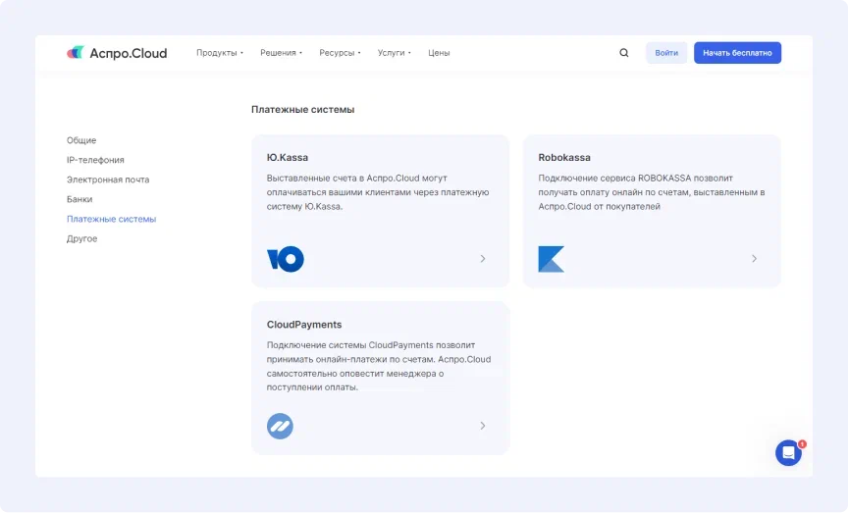Click the Войти button
848x513 pixels.
[x=666, y=53]
